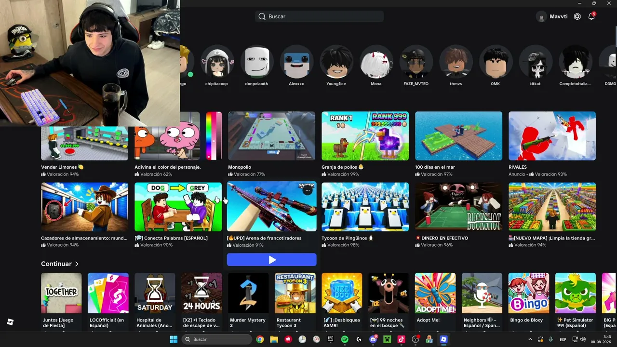Open thmvs friend avatar
The width and height of the screenshot is (617, 347).
(x=456, y=61)
